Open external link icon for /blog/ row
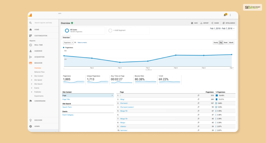This screenshot has width=266, height=143. coord(198,99)
